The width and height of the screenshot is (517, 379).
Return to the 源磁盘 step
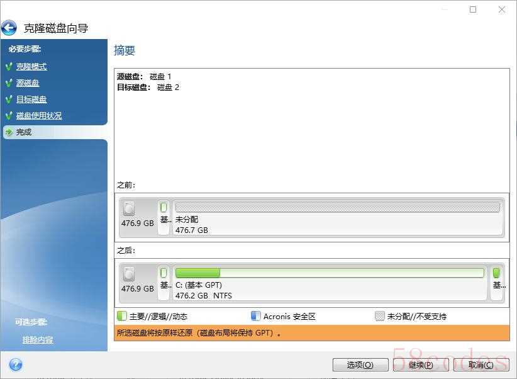pyautogui.click(x=28, y=83)
